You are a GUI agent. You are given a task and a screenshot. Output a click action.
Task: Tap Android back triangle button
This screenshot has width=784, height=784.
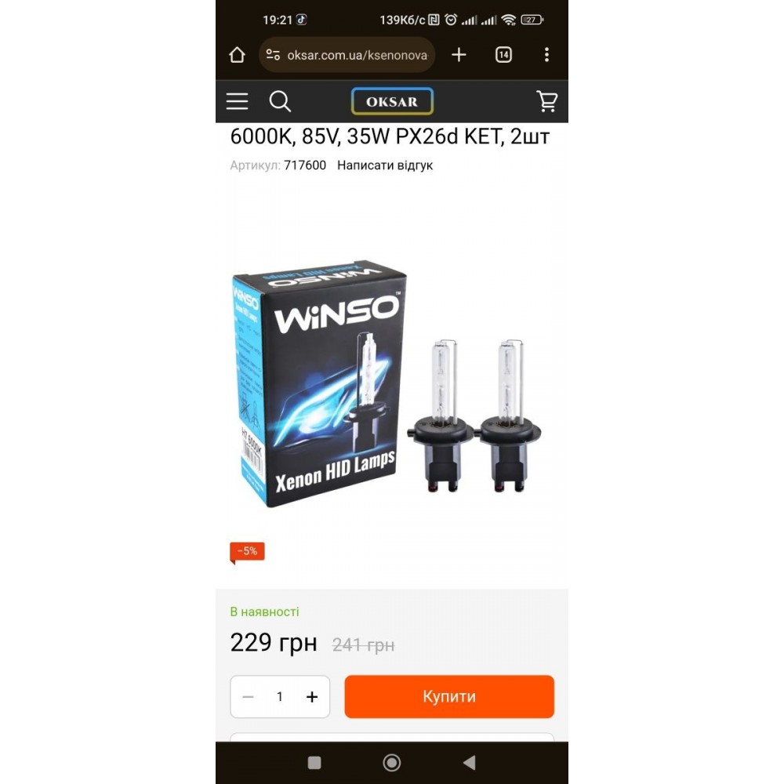point(469,763)
